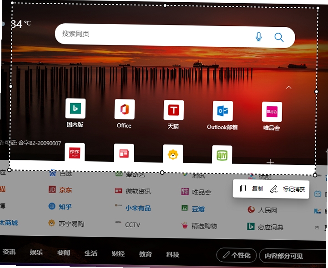This screenshot has width=328, height=268.
Task: Open the 国内版 Bing tile
Action: 76,109
